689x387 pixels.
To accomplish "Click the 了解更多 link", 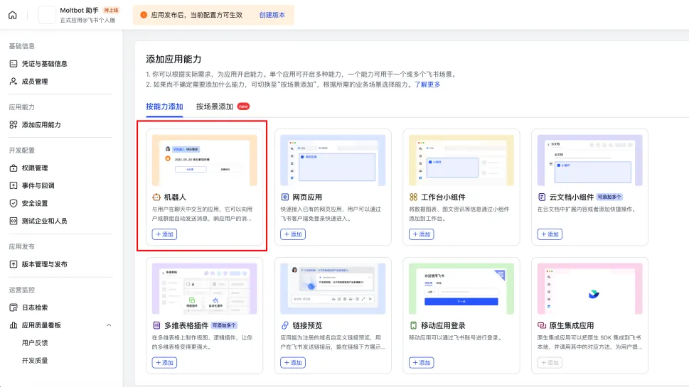I will coord(427,85).
